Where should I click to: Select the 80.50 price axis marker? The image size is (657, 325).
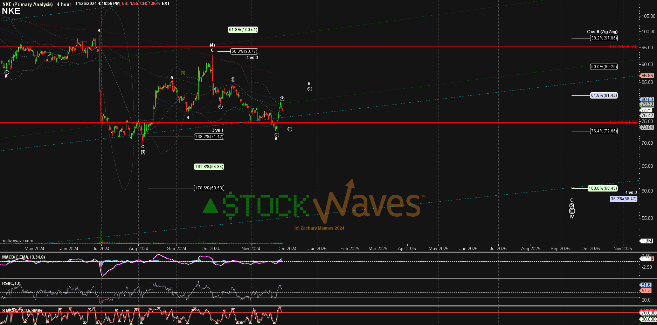647,99
